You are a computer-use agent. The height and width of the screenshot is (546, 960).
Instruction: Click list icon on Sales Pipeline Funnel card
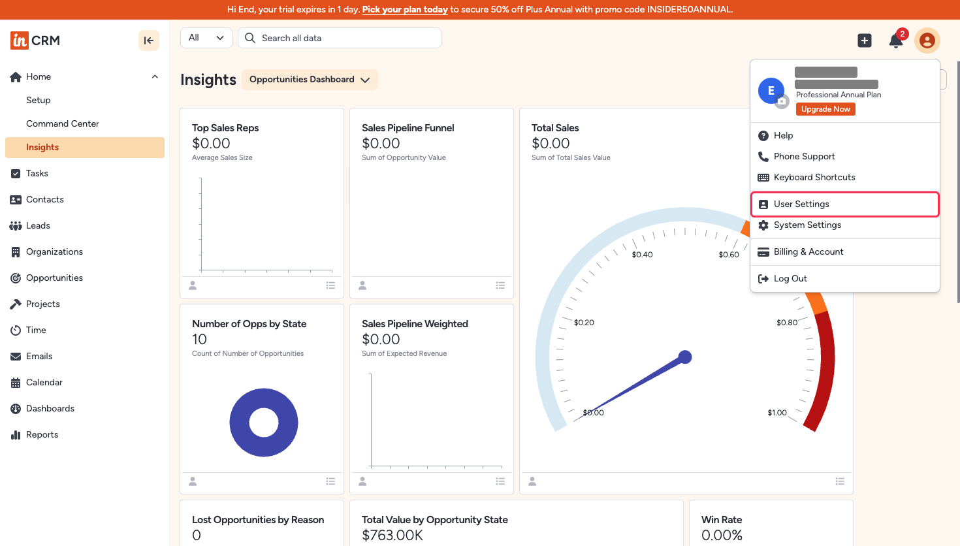click(x=501, y=285)
